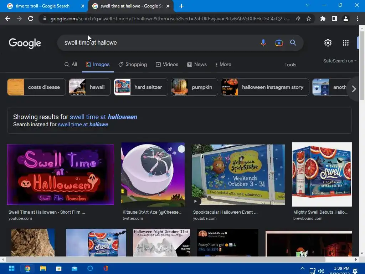Open 'Mighty Swell Debuts Hallo...' title
The height and width of the screenshot is (274, 365).
[x=320, y=212]
